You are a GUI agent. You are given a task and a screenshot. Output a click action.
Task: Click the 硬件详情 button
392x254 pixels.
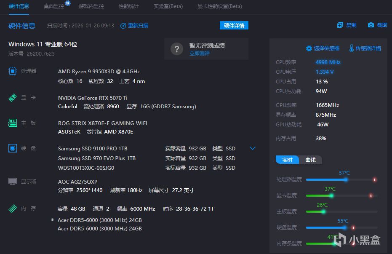pos(234,25)
